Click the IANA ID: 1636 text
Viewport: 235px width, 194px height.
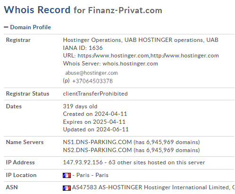point(83,48)
